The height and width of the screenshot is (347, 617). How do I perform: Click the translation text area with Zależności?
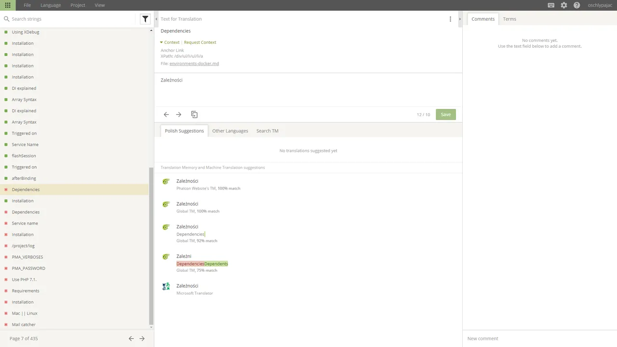pos(308,90)
